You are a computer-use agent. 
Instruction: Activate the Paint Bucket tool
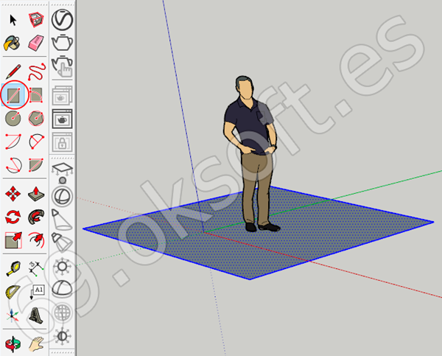[12, 43]
